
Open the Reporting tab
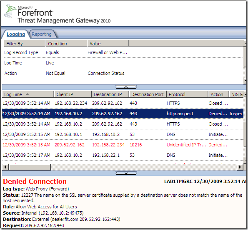click(42, 34)
